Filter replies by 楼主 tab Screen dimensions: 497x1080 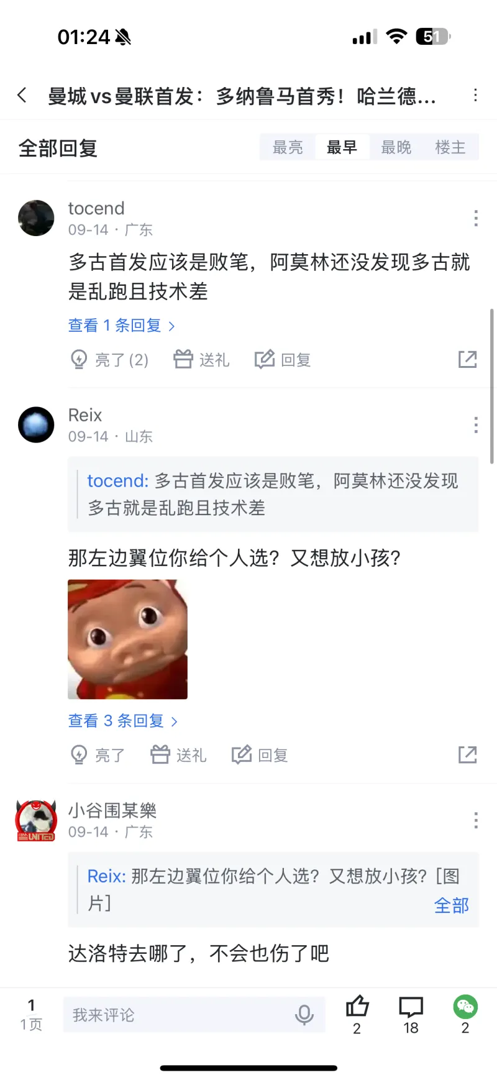click(450, 147)
